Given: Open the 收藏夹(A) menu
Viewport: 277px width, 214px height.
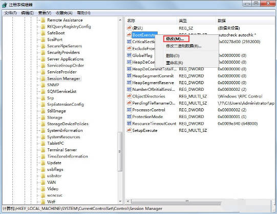Looking at the screenshot, I should pos(64,13).
